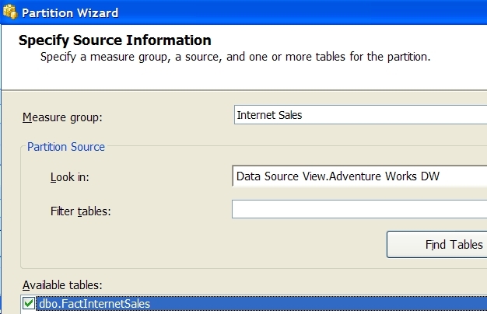The image size is (487, 314).
Task: Expand the Look in data source dropdown
Action: pos(359,176)
